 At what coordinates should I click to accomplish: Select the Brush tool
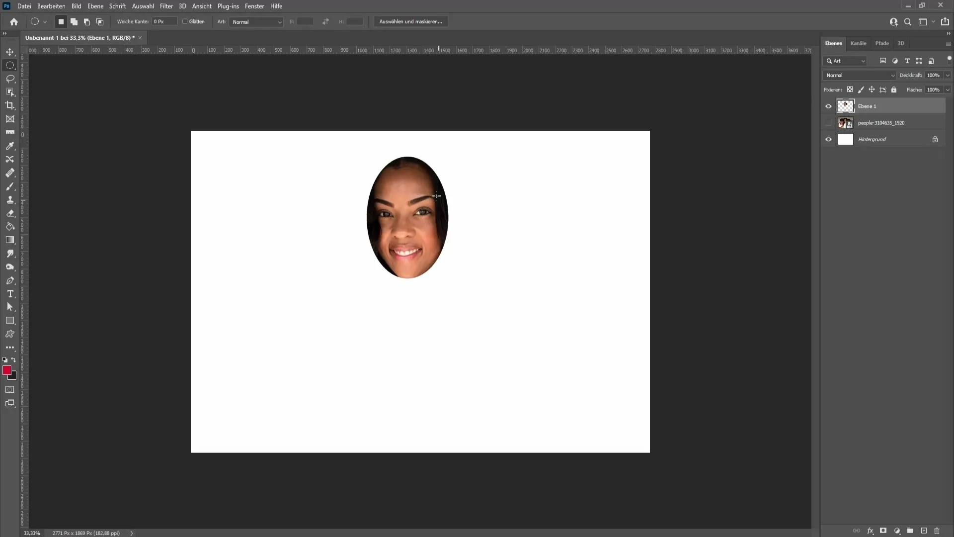[10, 186]
